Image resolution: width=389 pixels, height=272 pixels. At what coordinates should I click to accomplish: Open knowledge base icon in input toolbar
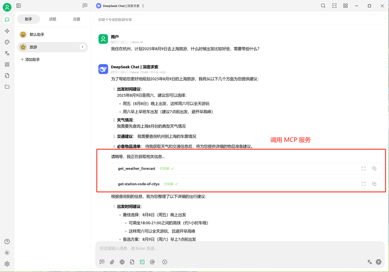point(132,262)
